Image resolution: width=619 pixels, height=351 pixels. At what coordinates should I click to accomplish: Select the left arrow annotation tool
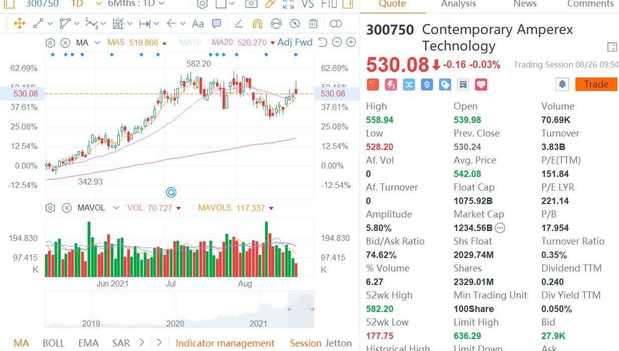point(171,23)
